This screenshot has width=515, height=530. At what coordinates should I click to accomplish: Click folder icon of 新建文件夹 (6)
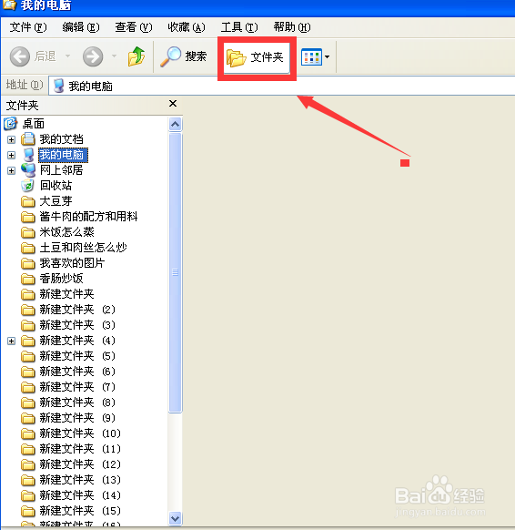28,372
